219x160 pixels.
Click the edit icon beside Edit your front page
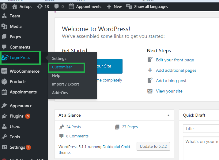click(150, 60)
